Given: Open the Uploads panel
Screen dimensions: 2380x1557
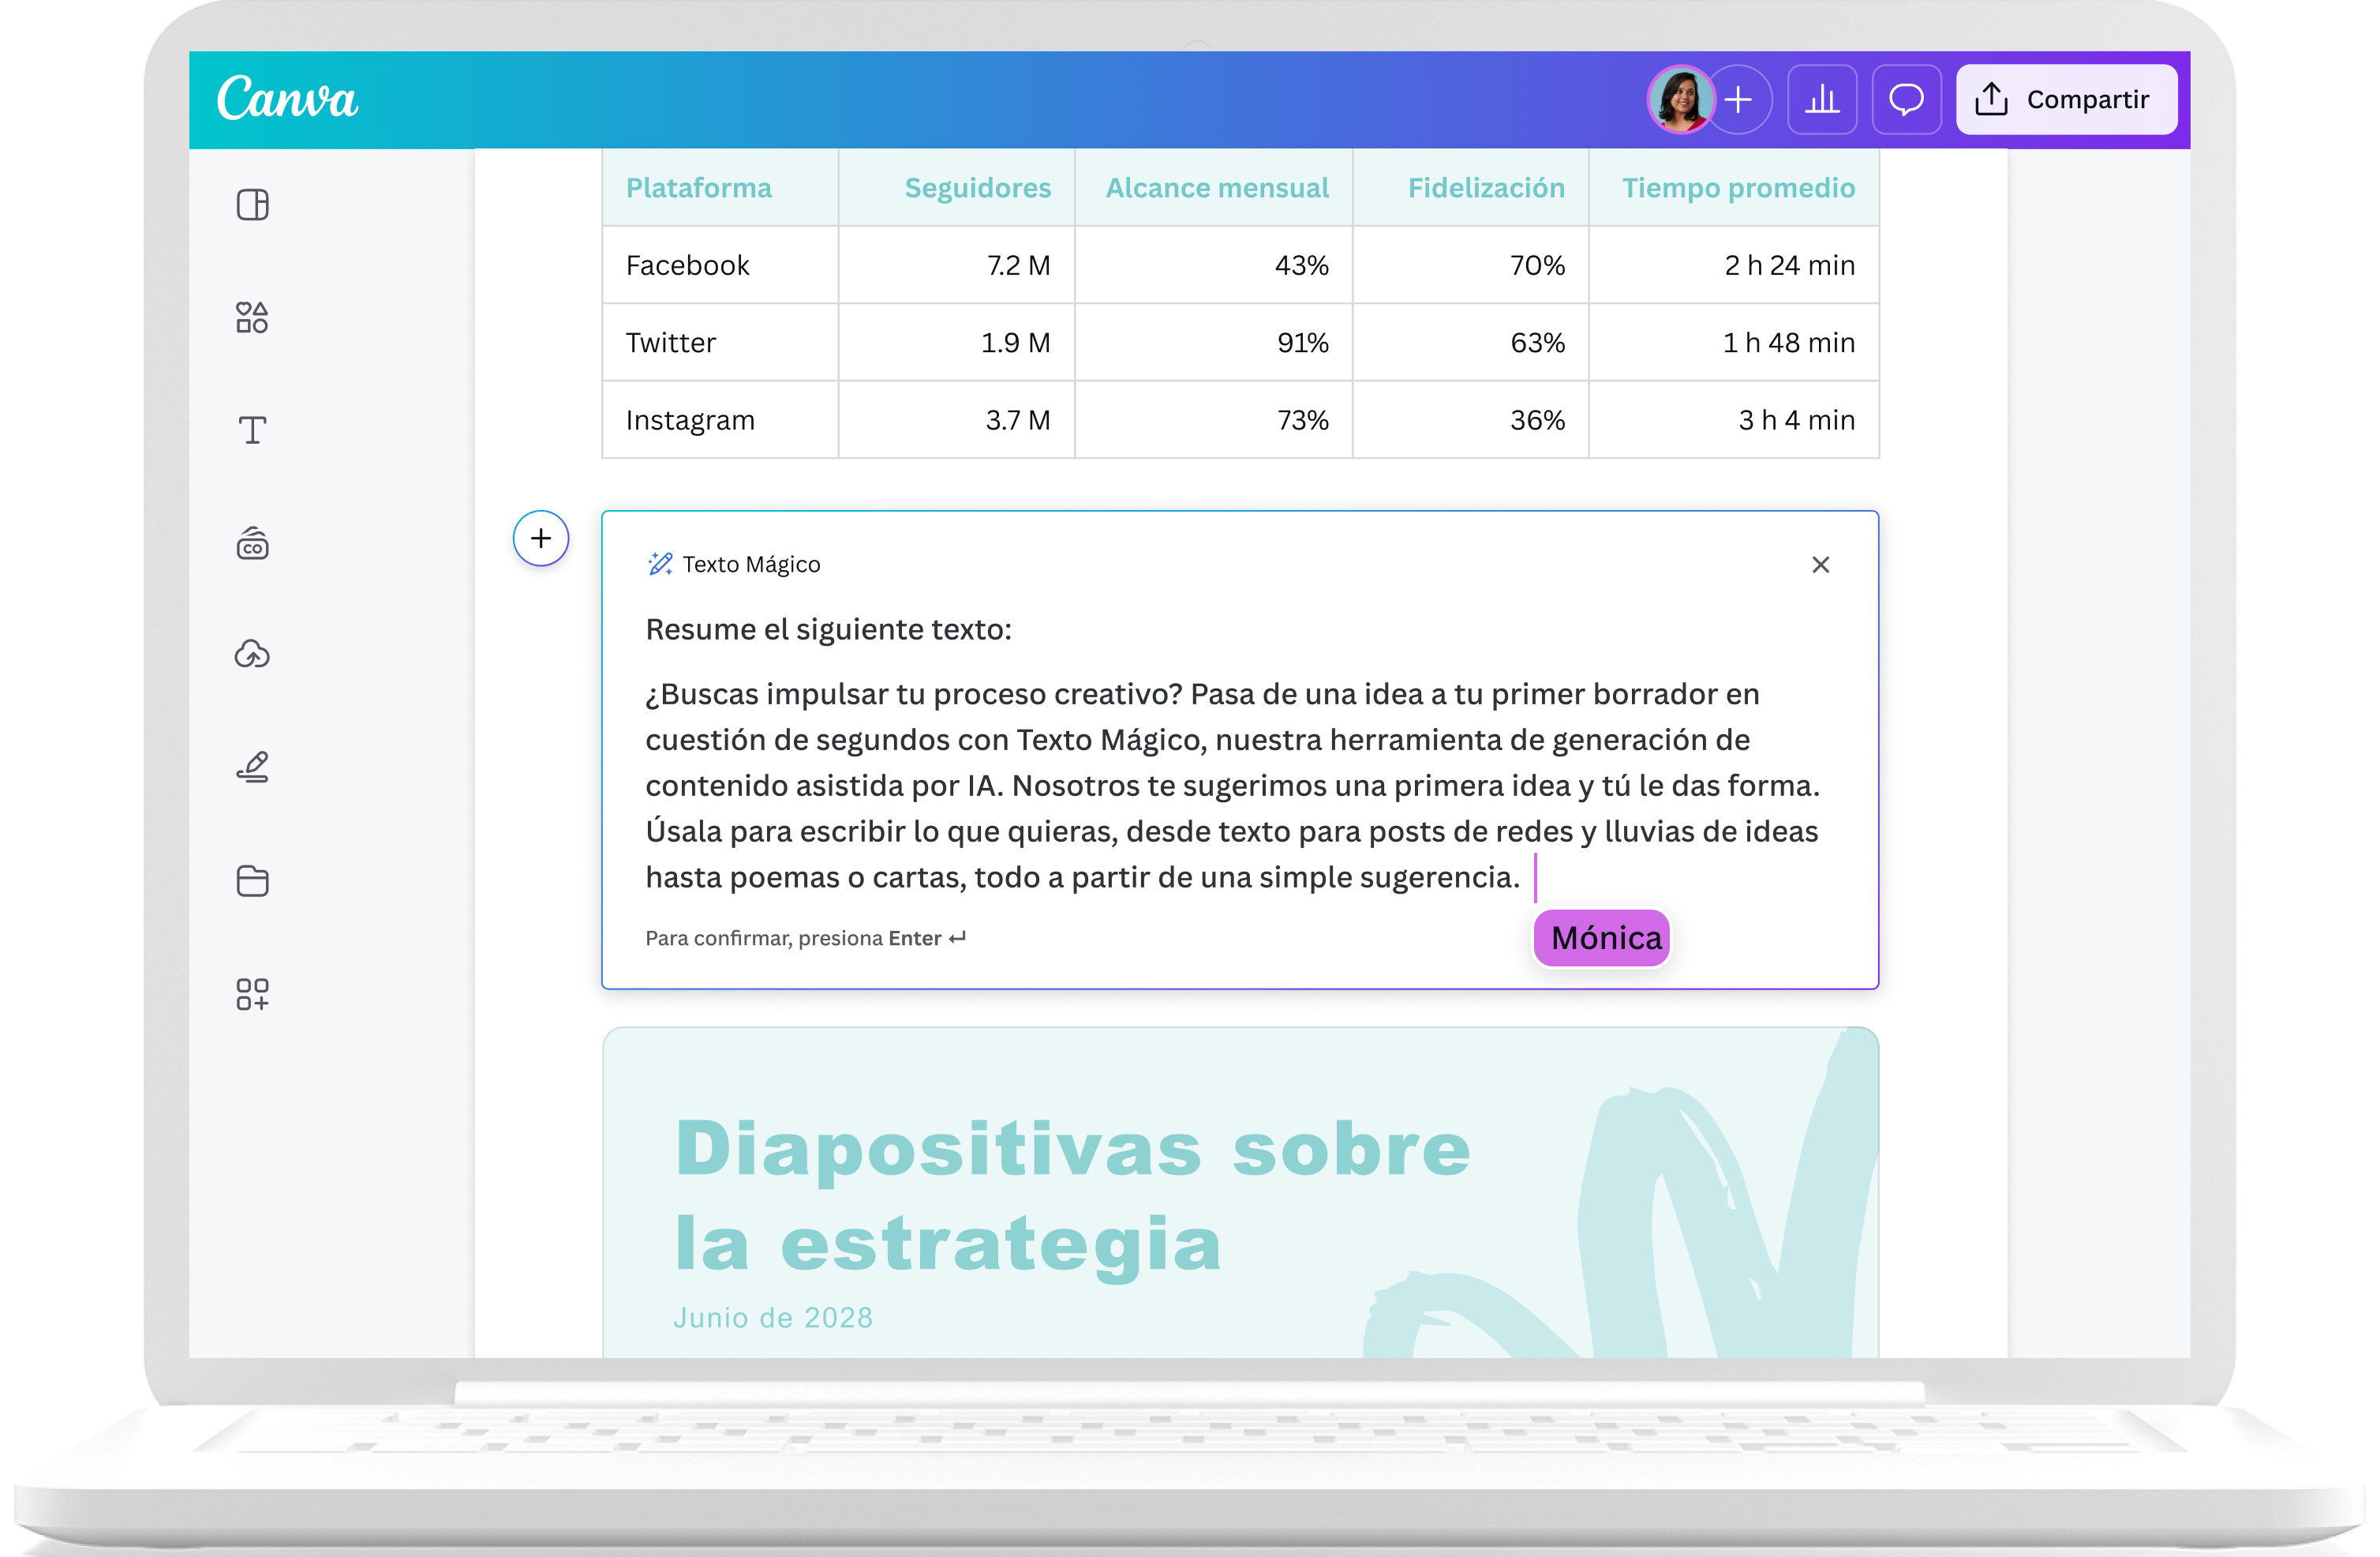Looking at the screenshot, I should 252,655.
